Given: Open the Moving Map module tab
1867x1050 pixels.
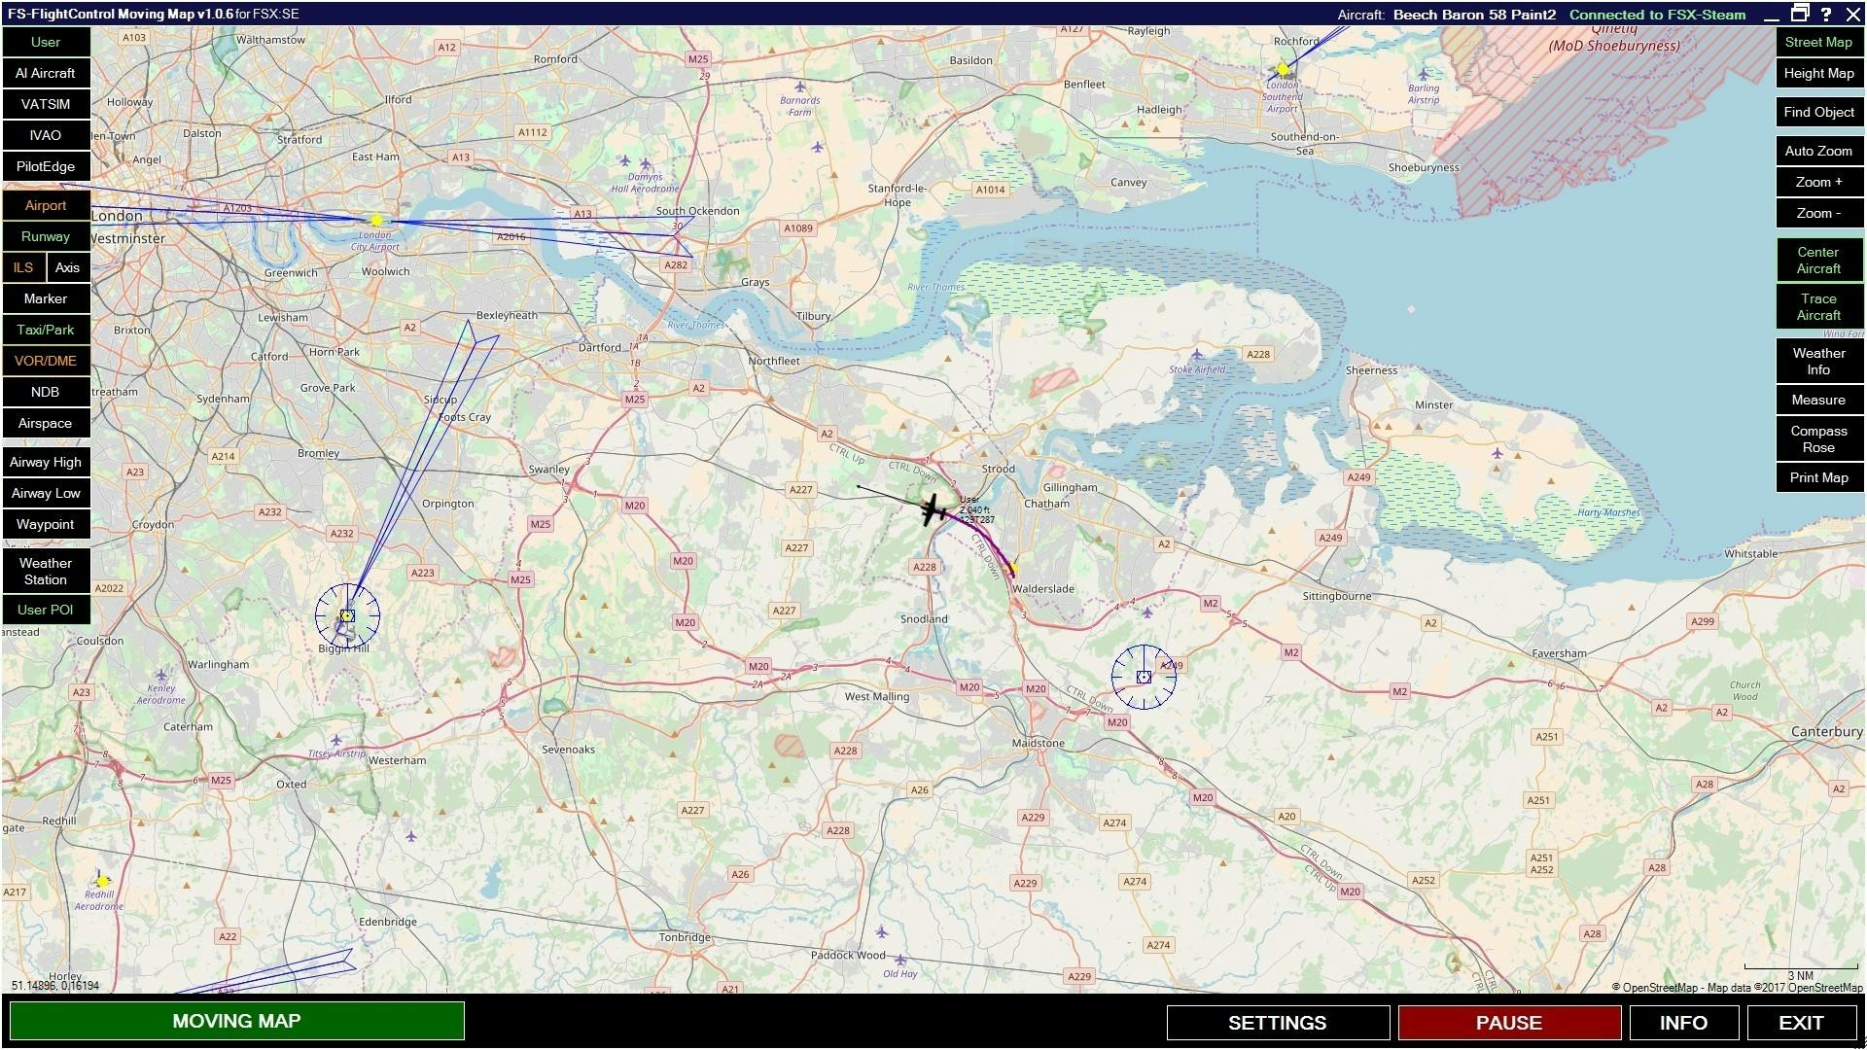Looking at the screenshot, I should pyautogui.click(x=236, y=1021).
